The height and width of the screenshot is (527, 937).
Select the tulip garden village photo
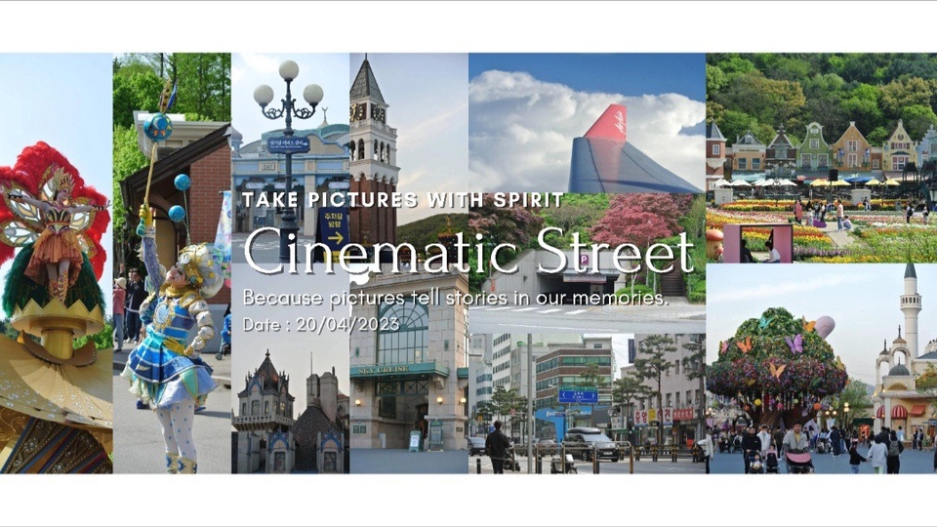[822, 158]
